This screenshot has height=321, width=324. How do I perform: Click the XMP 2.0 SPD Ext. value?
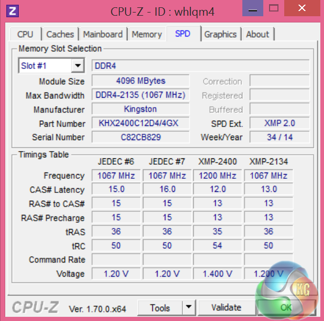280,123
